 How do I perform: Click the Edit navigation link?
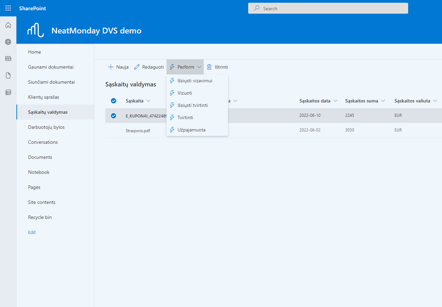point(32,232)
